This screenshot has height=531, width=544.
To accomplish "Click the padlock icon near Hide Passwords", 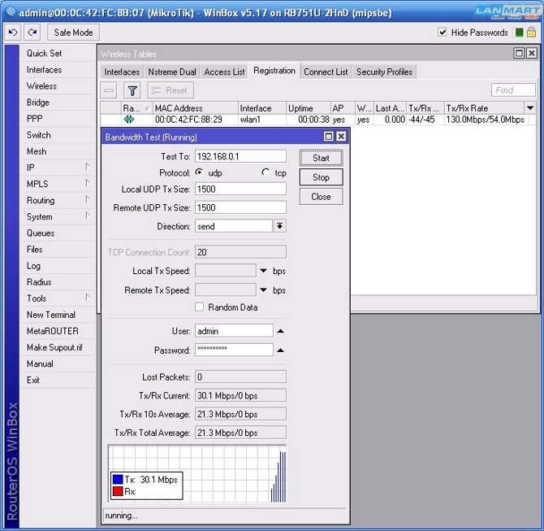I will (531, 33).
